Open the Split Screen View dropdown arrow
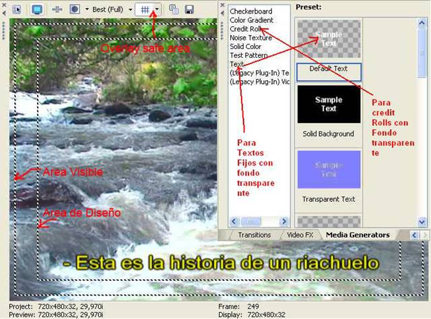This screenshot has width=431, height=319. coord(86,9)
